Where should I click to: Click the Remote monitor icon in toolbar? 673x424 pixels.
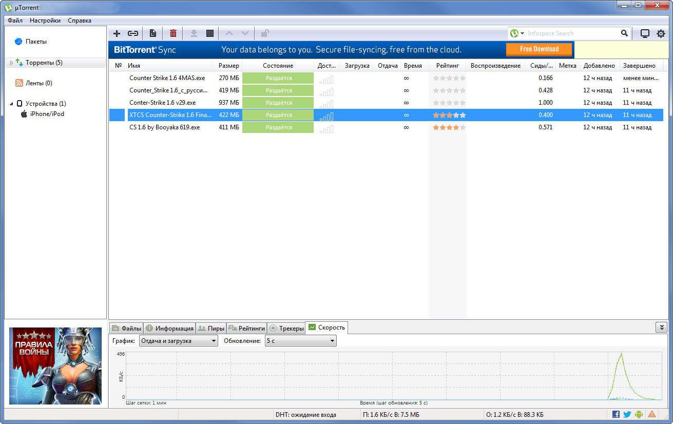coord(645,33)
